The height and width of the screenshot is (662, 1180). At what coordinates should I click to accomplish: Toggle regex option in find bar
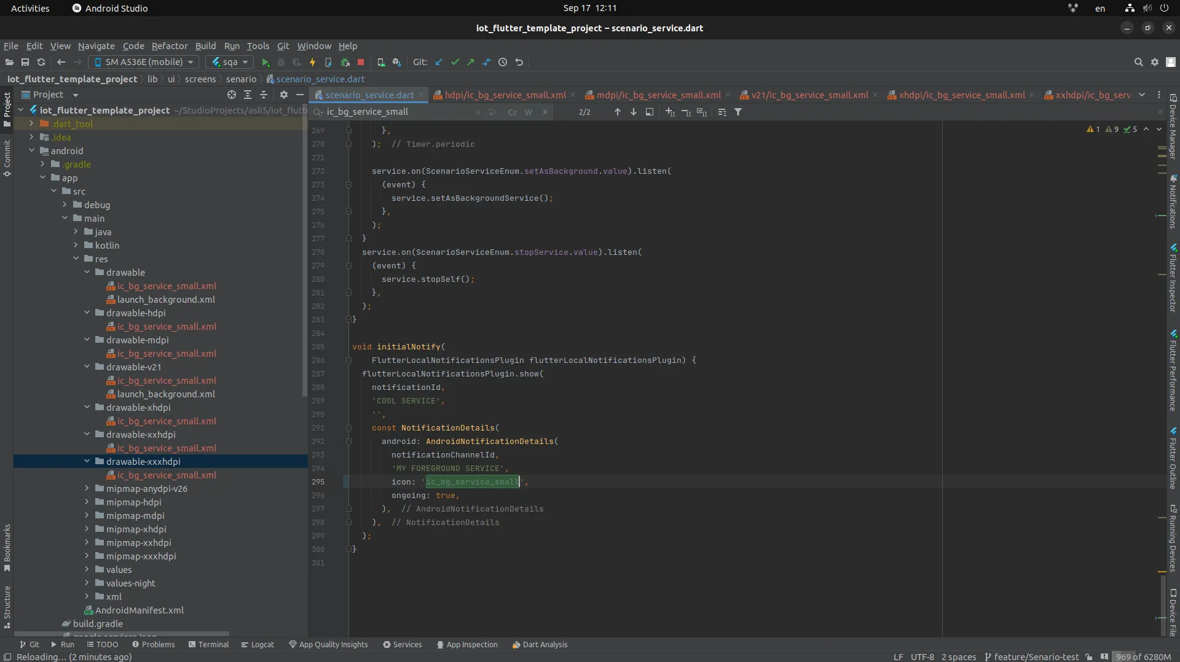(544, 112)
